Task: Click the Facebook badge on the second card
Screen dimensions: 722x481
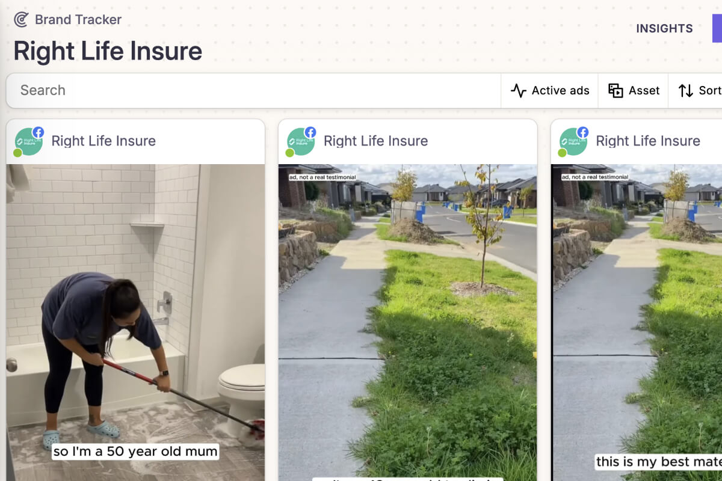Action: 310,132
